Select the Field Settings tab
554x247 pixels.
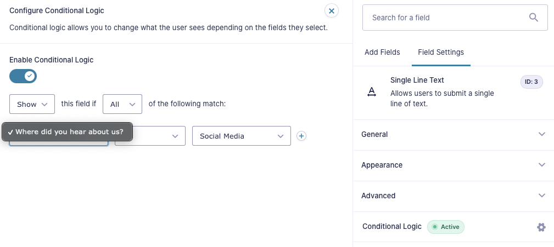[x=441, y=53]
